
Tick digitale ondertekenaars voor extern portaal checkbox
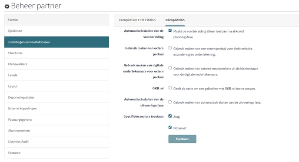[170, 68]
